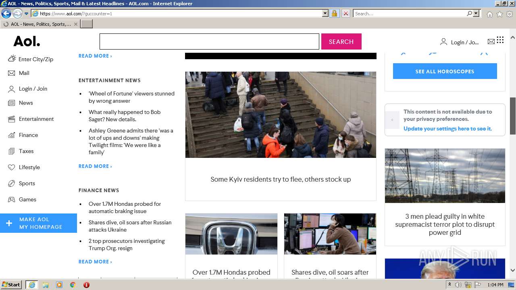Click Enter City/Zip weather text
The width and height of the screenshot is (516, 290).
click(x=36, y=59)
